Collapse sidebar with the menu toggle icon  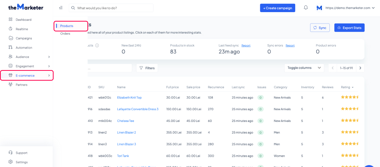point(61,8)
